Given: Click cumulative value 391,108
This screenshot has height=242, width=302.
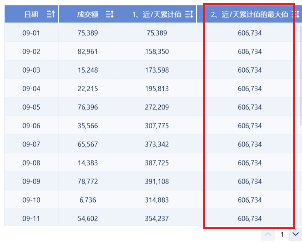Looking at the screenshot, I should [157, 181].
